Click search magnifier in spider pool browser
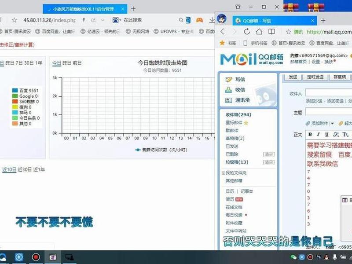 point(181,20)
